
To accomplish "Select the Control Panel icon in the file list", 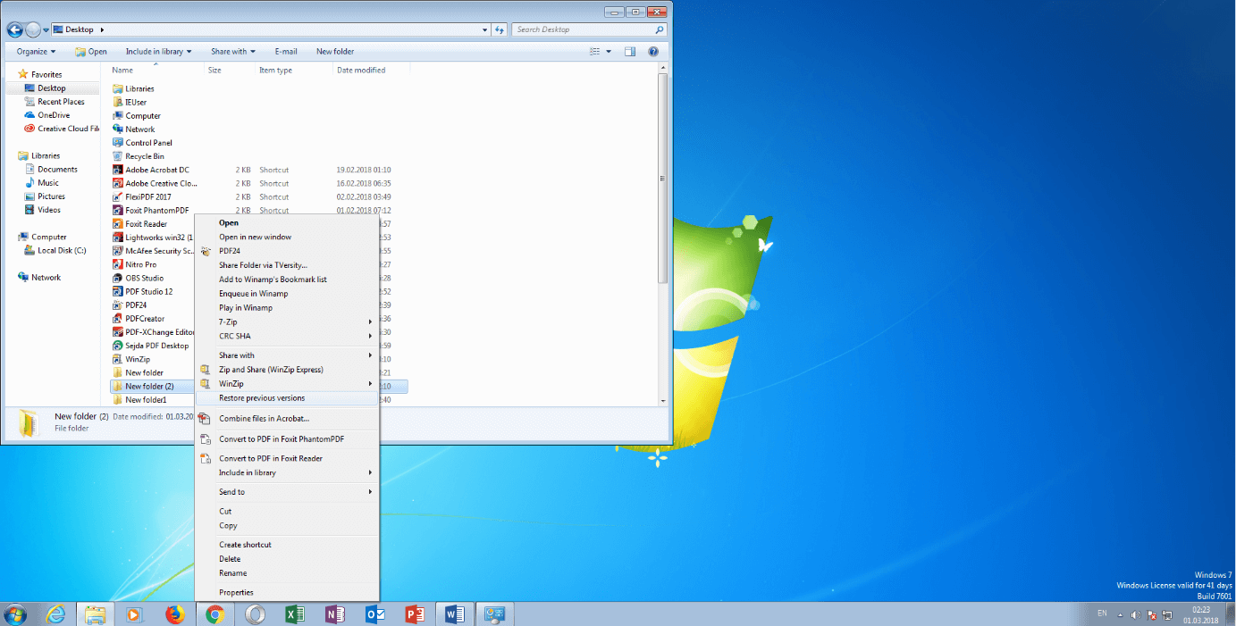I will (118, 143).
